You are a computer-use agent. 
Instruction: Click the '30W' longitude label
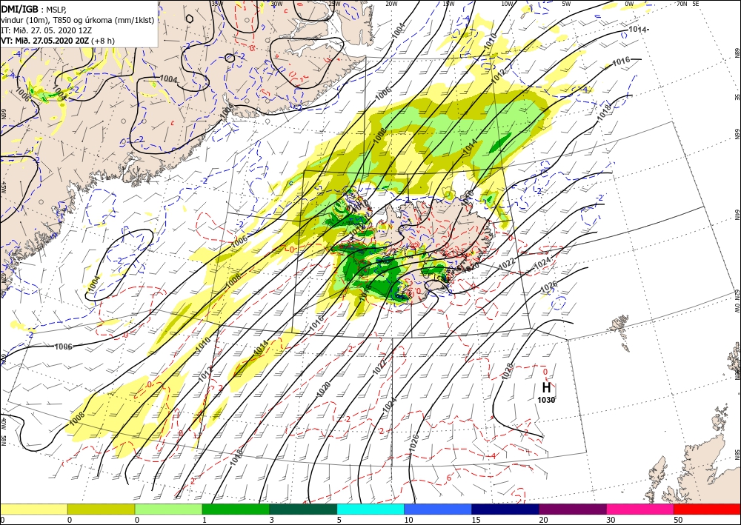[x=276, y=4]
